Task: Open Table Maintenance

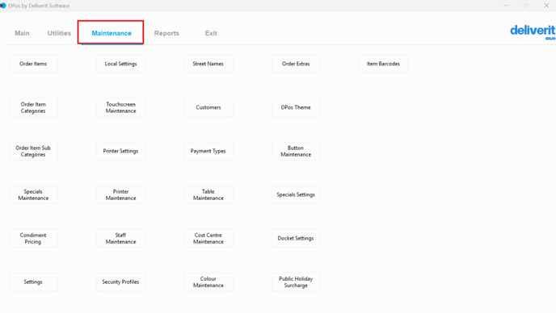Action: [x=208, y=194]
